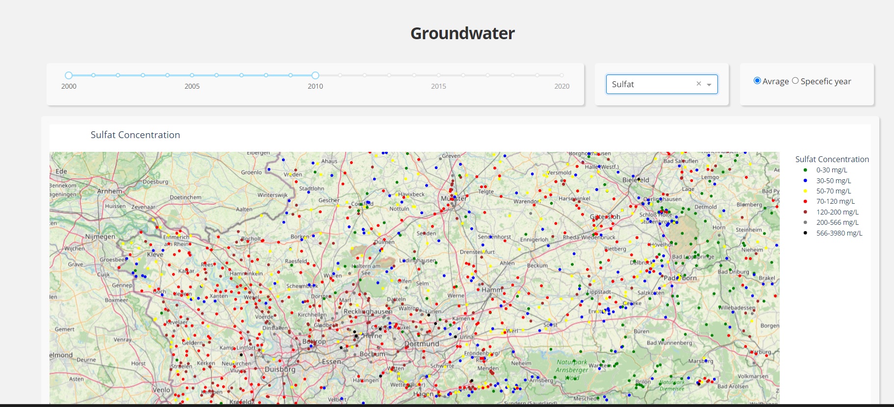This screenshot has height=407, width=894.
Task: Click the slider handle at year 2010
Action: point(315,75)
